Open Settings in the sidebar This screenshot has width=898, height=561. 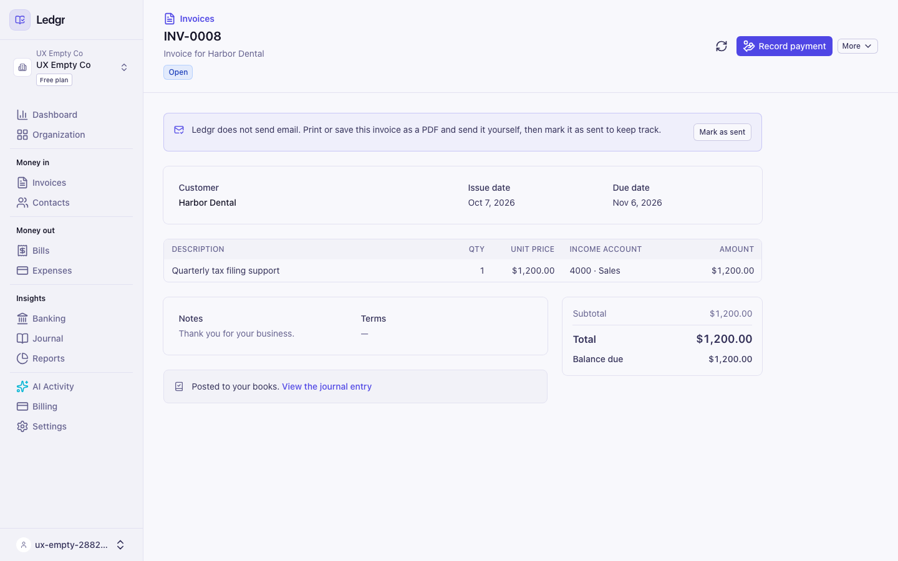tap(71, 426)
